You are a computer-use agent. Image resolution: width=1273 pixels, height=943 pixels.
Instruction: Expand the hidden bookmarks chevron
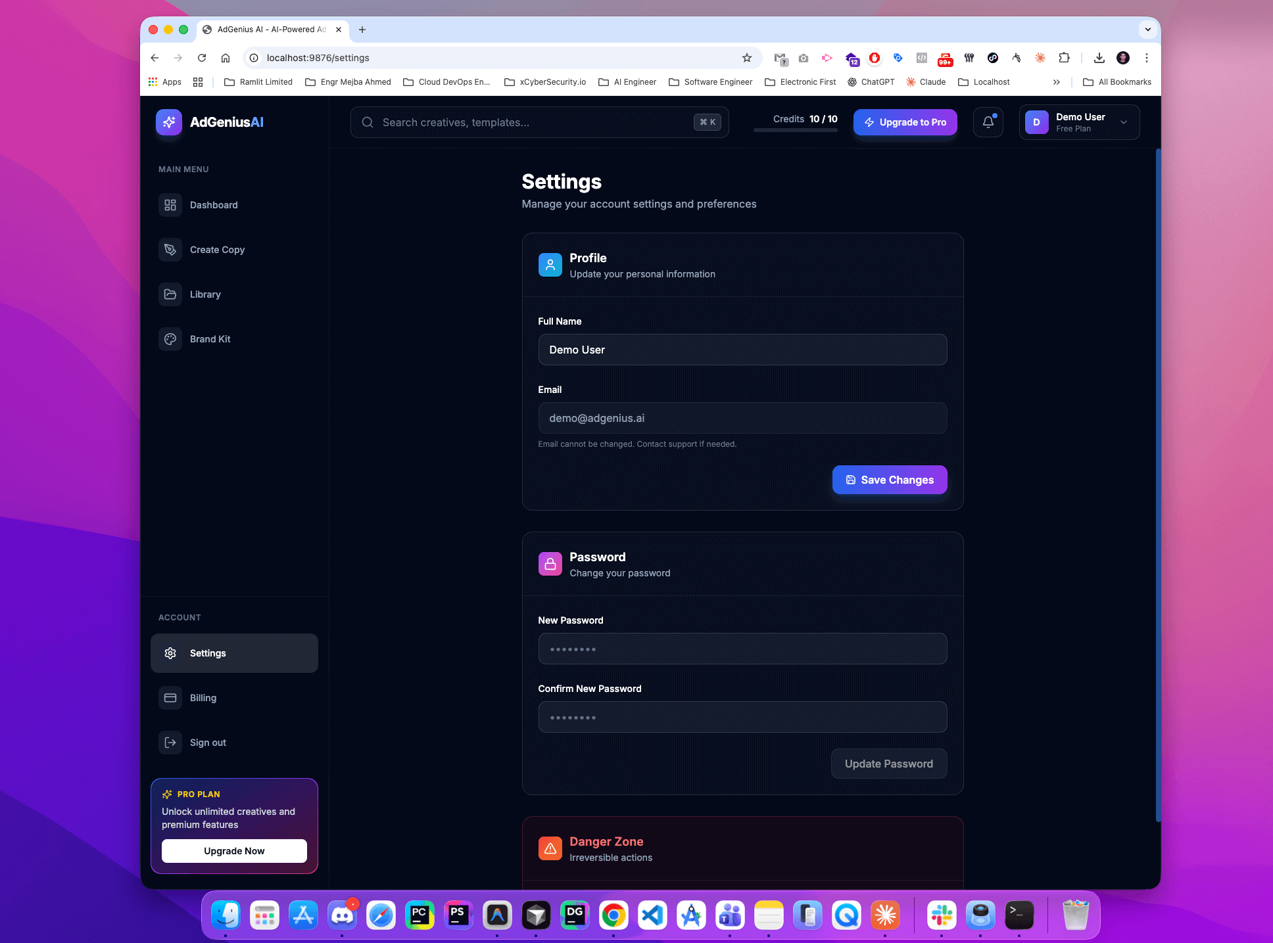1056,81
